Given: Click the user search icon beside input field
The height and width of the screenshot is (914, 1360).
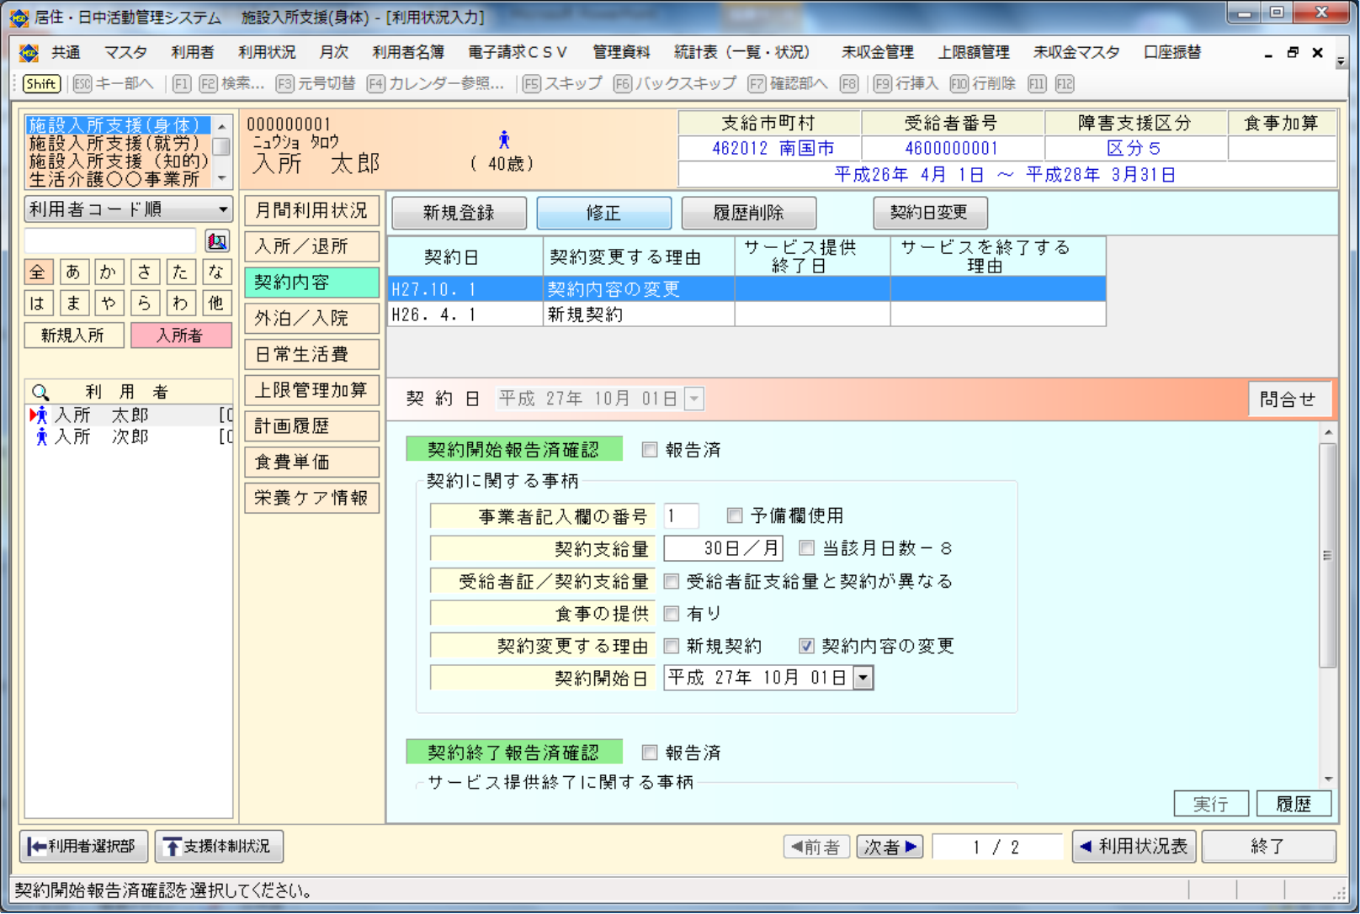Looking at the screenshot, I should (x=217, y=241).
